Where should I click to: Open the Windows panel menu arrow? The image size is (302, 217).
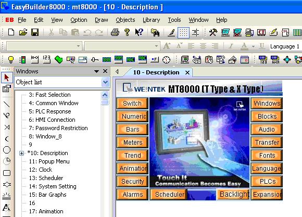(x=96, y=71)
